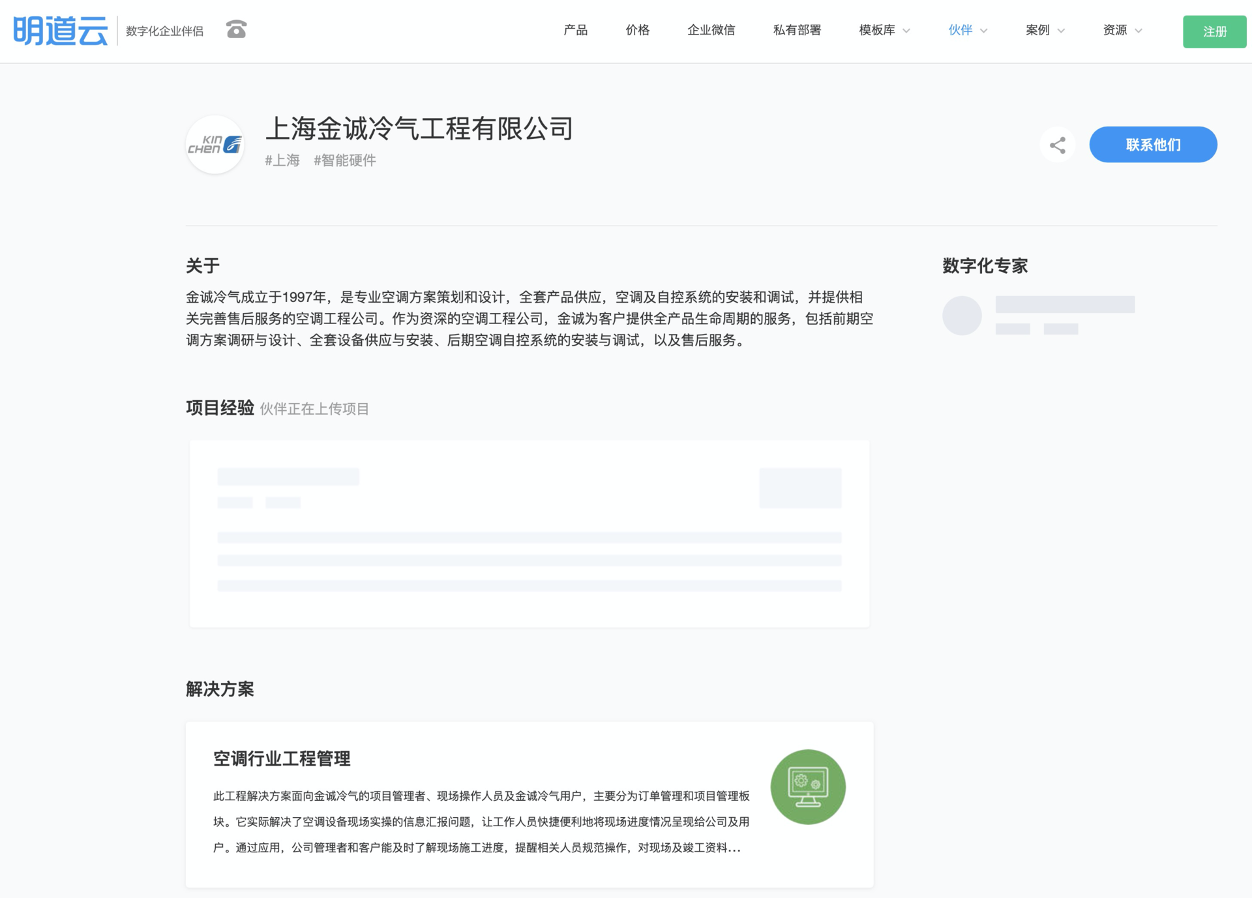Click the #上海 tag

(x=282, y=160)
